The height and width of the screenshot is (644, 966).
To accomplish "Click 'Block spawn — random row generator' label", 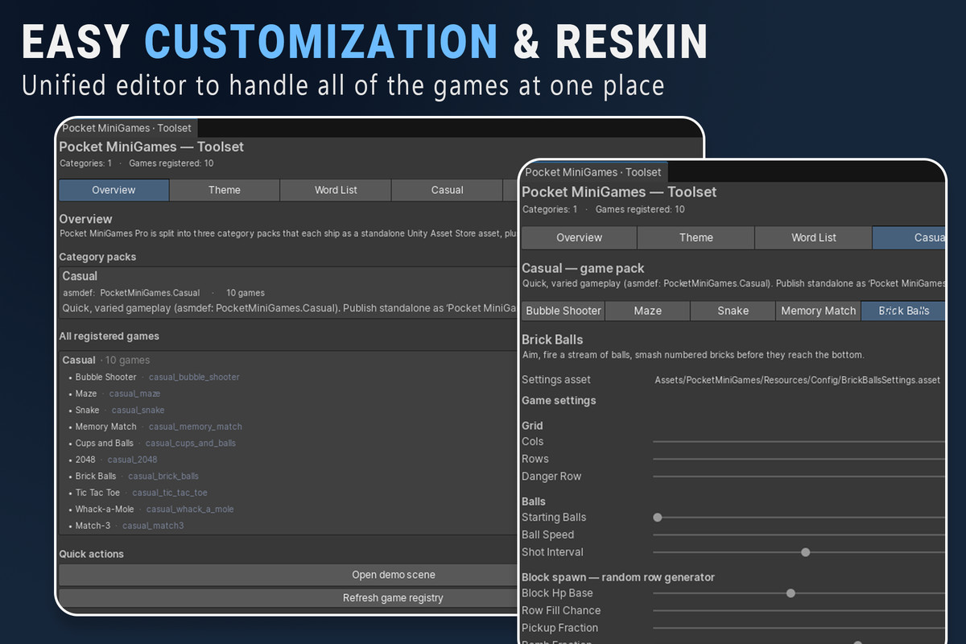I will point(618,577).
